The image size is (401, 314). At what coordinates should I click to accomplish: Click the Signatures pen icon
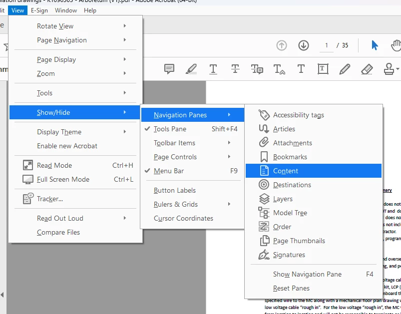click(264, 255)
